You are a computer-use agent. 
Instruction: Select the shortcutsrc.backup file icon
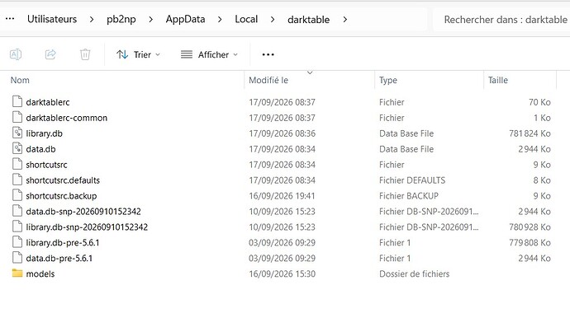17,195
